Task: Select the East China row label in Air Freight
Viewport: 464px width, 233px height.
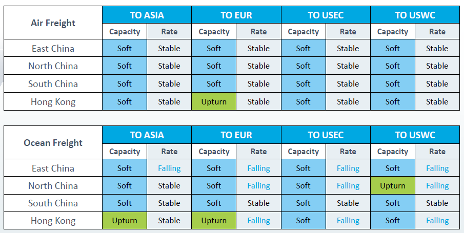Action: click(x=53, y=48)
